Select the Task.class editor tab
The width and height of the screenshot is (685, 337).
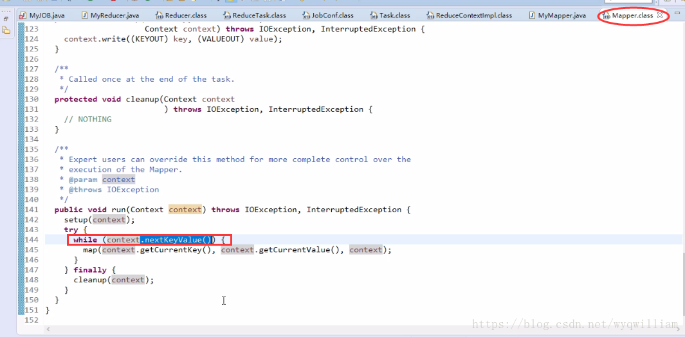[x=390, y=15]
